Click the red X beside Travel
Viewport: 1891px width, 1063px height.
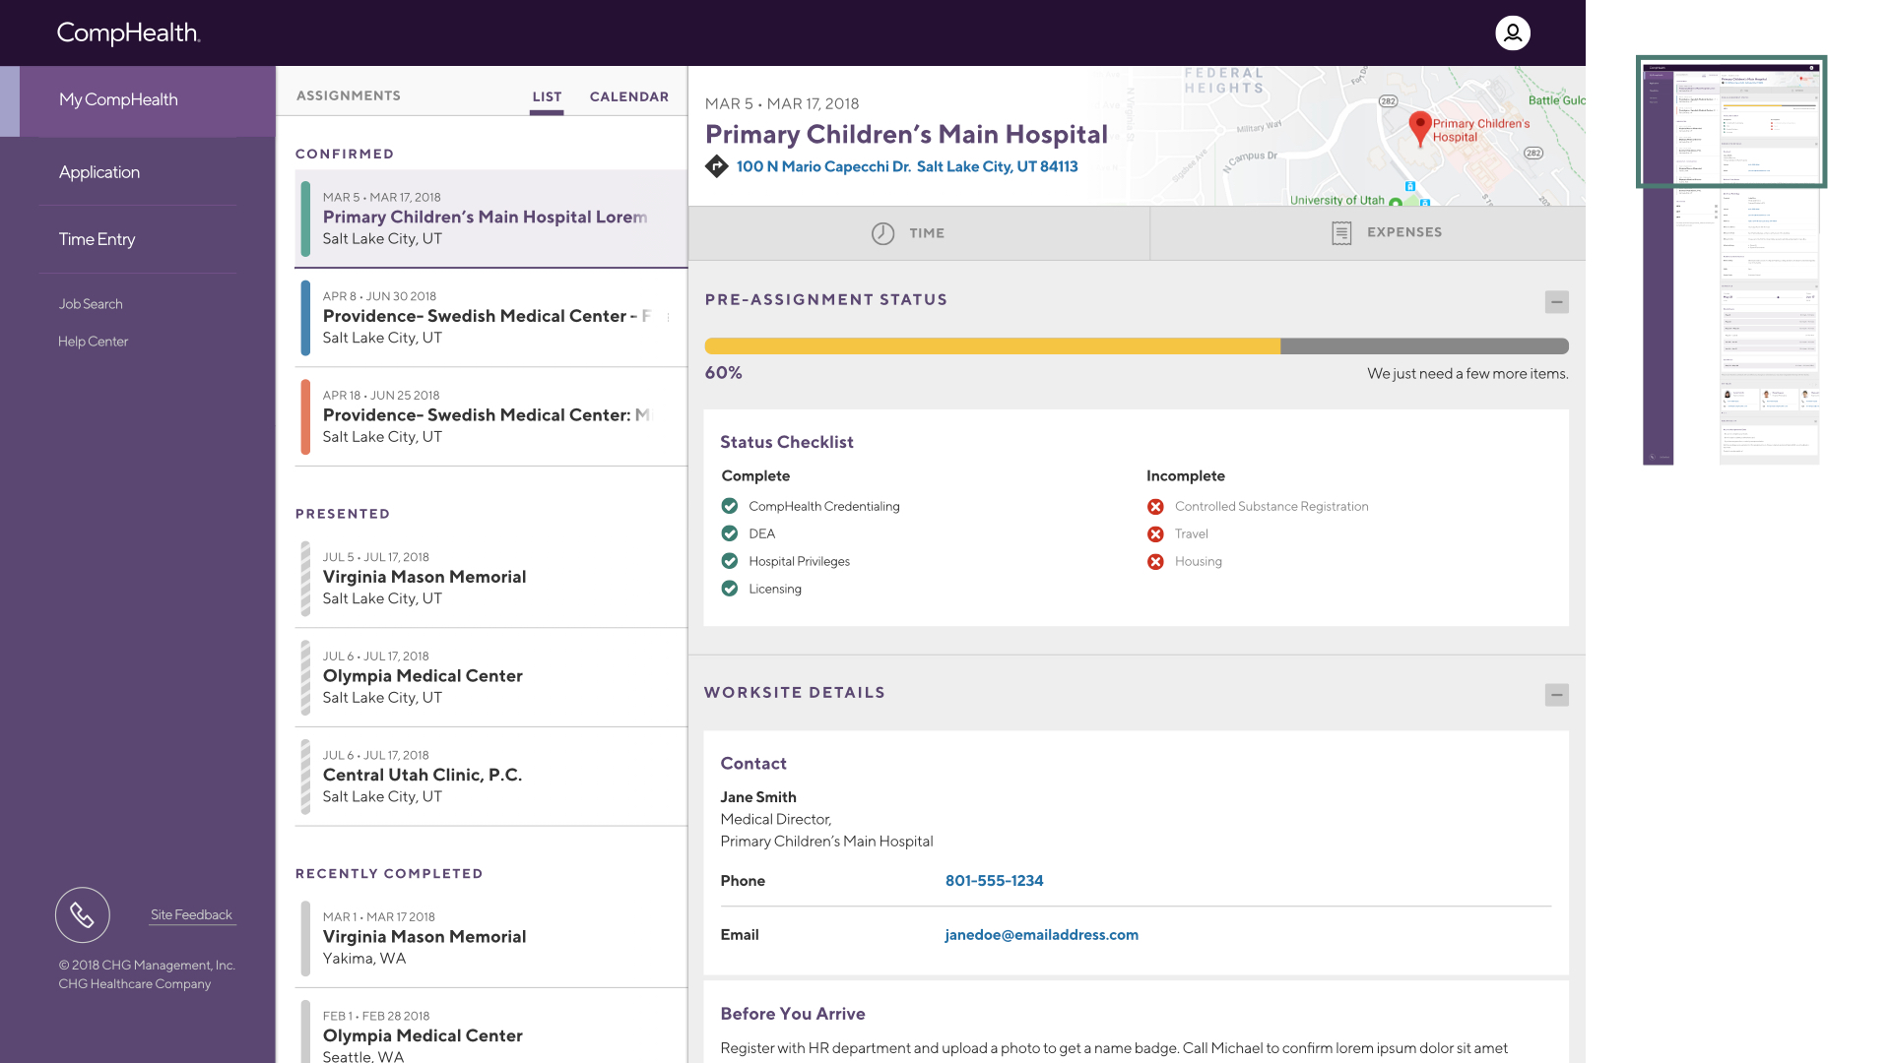1155,534
